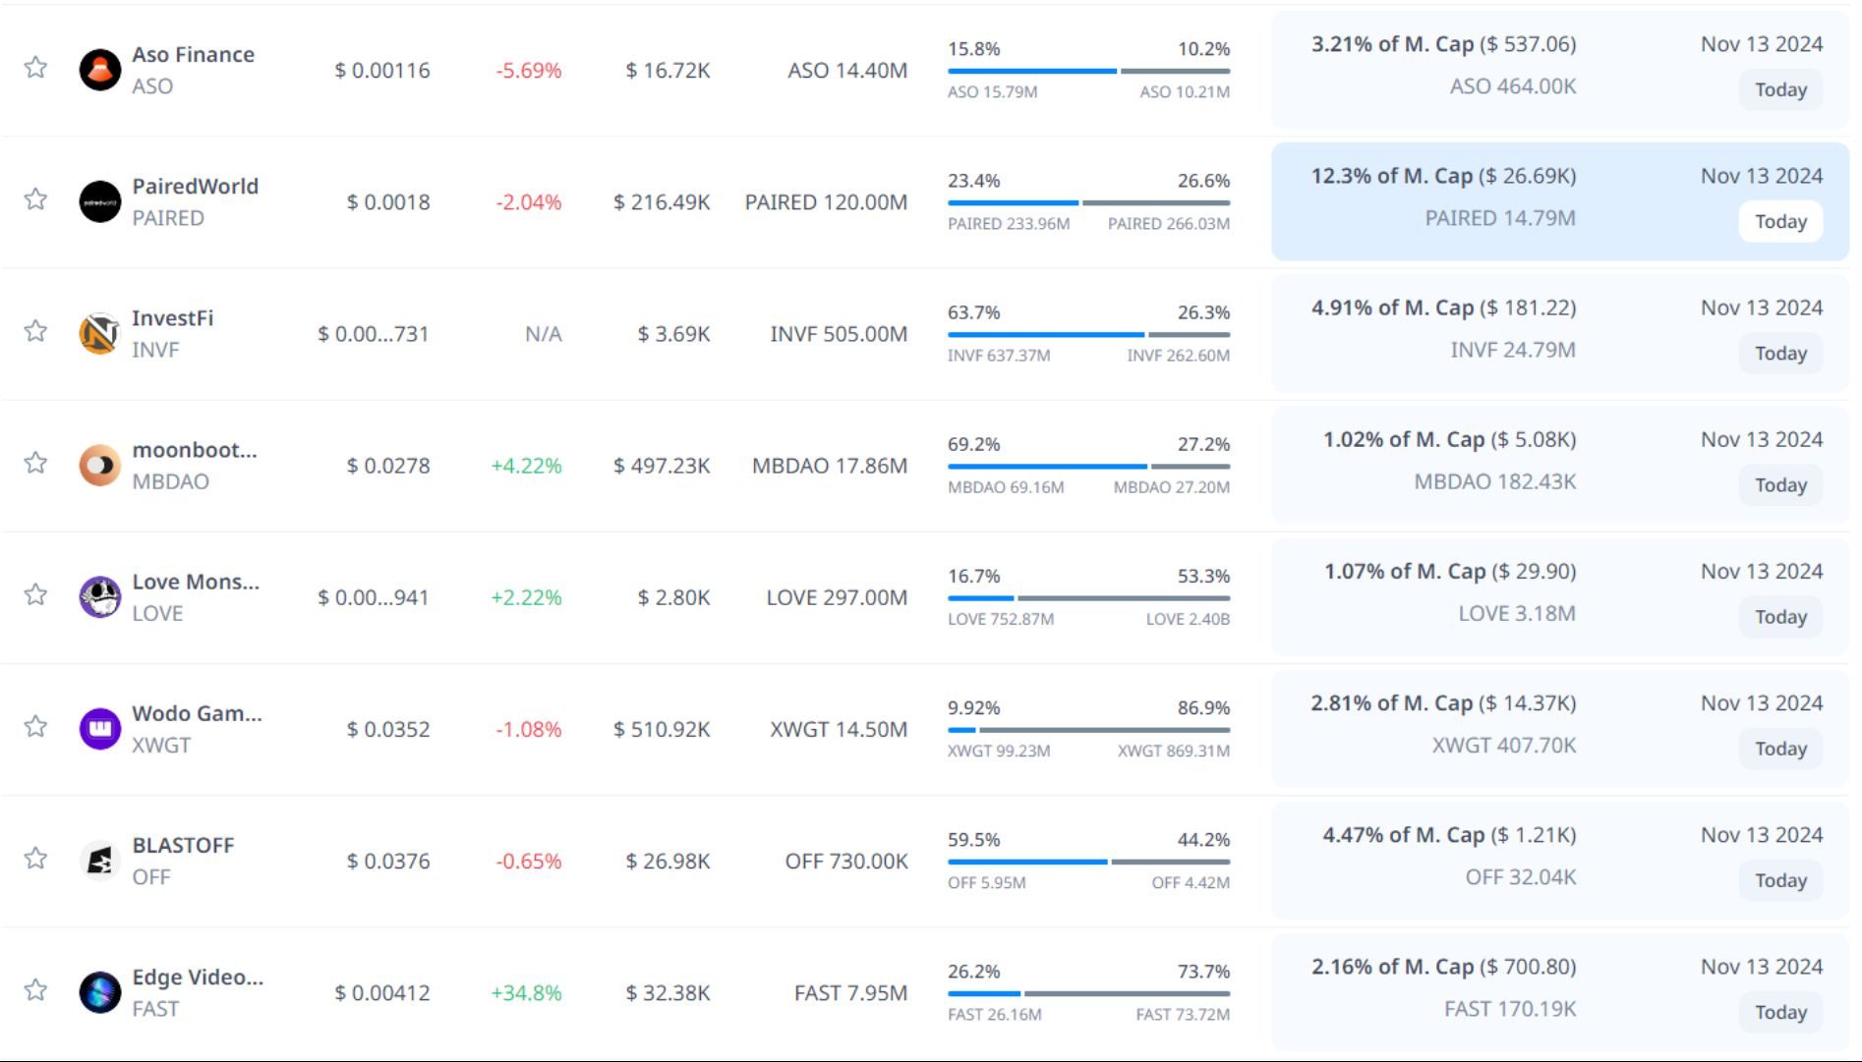Click the Today badge for Aso Finance
The height and width of the screenshot is (1062, 1862).
click(x=1780, y=89)
